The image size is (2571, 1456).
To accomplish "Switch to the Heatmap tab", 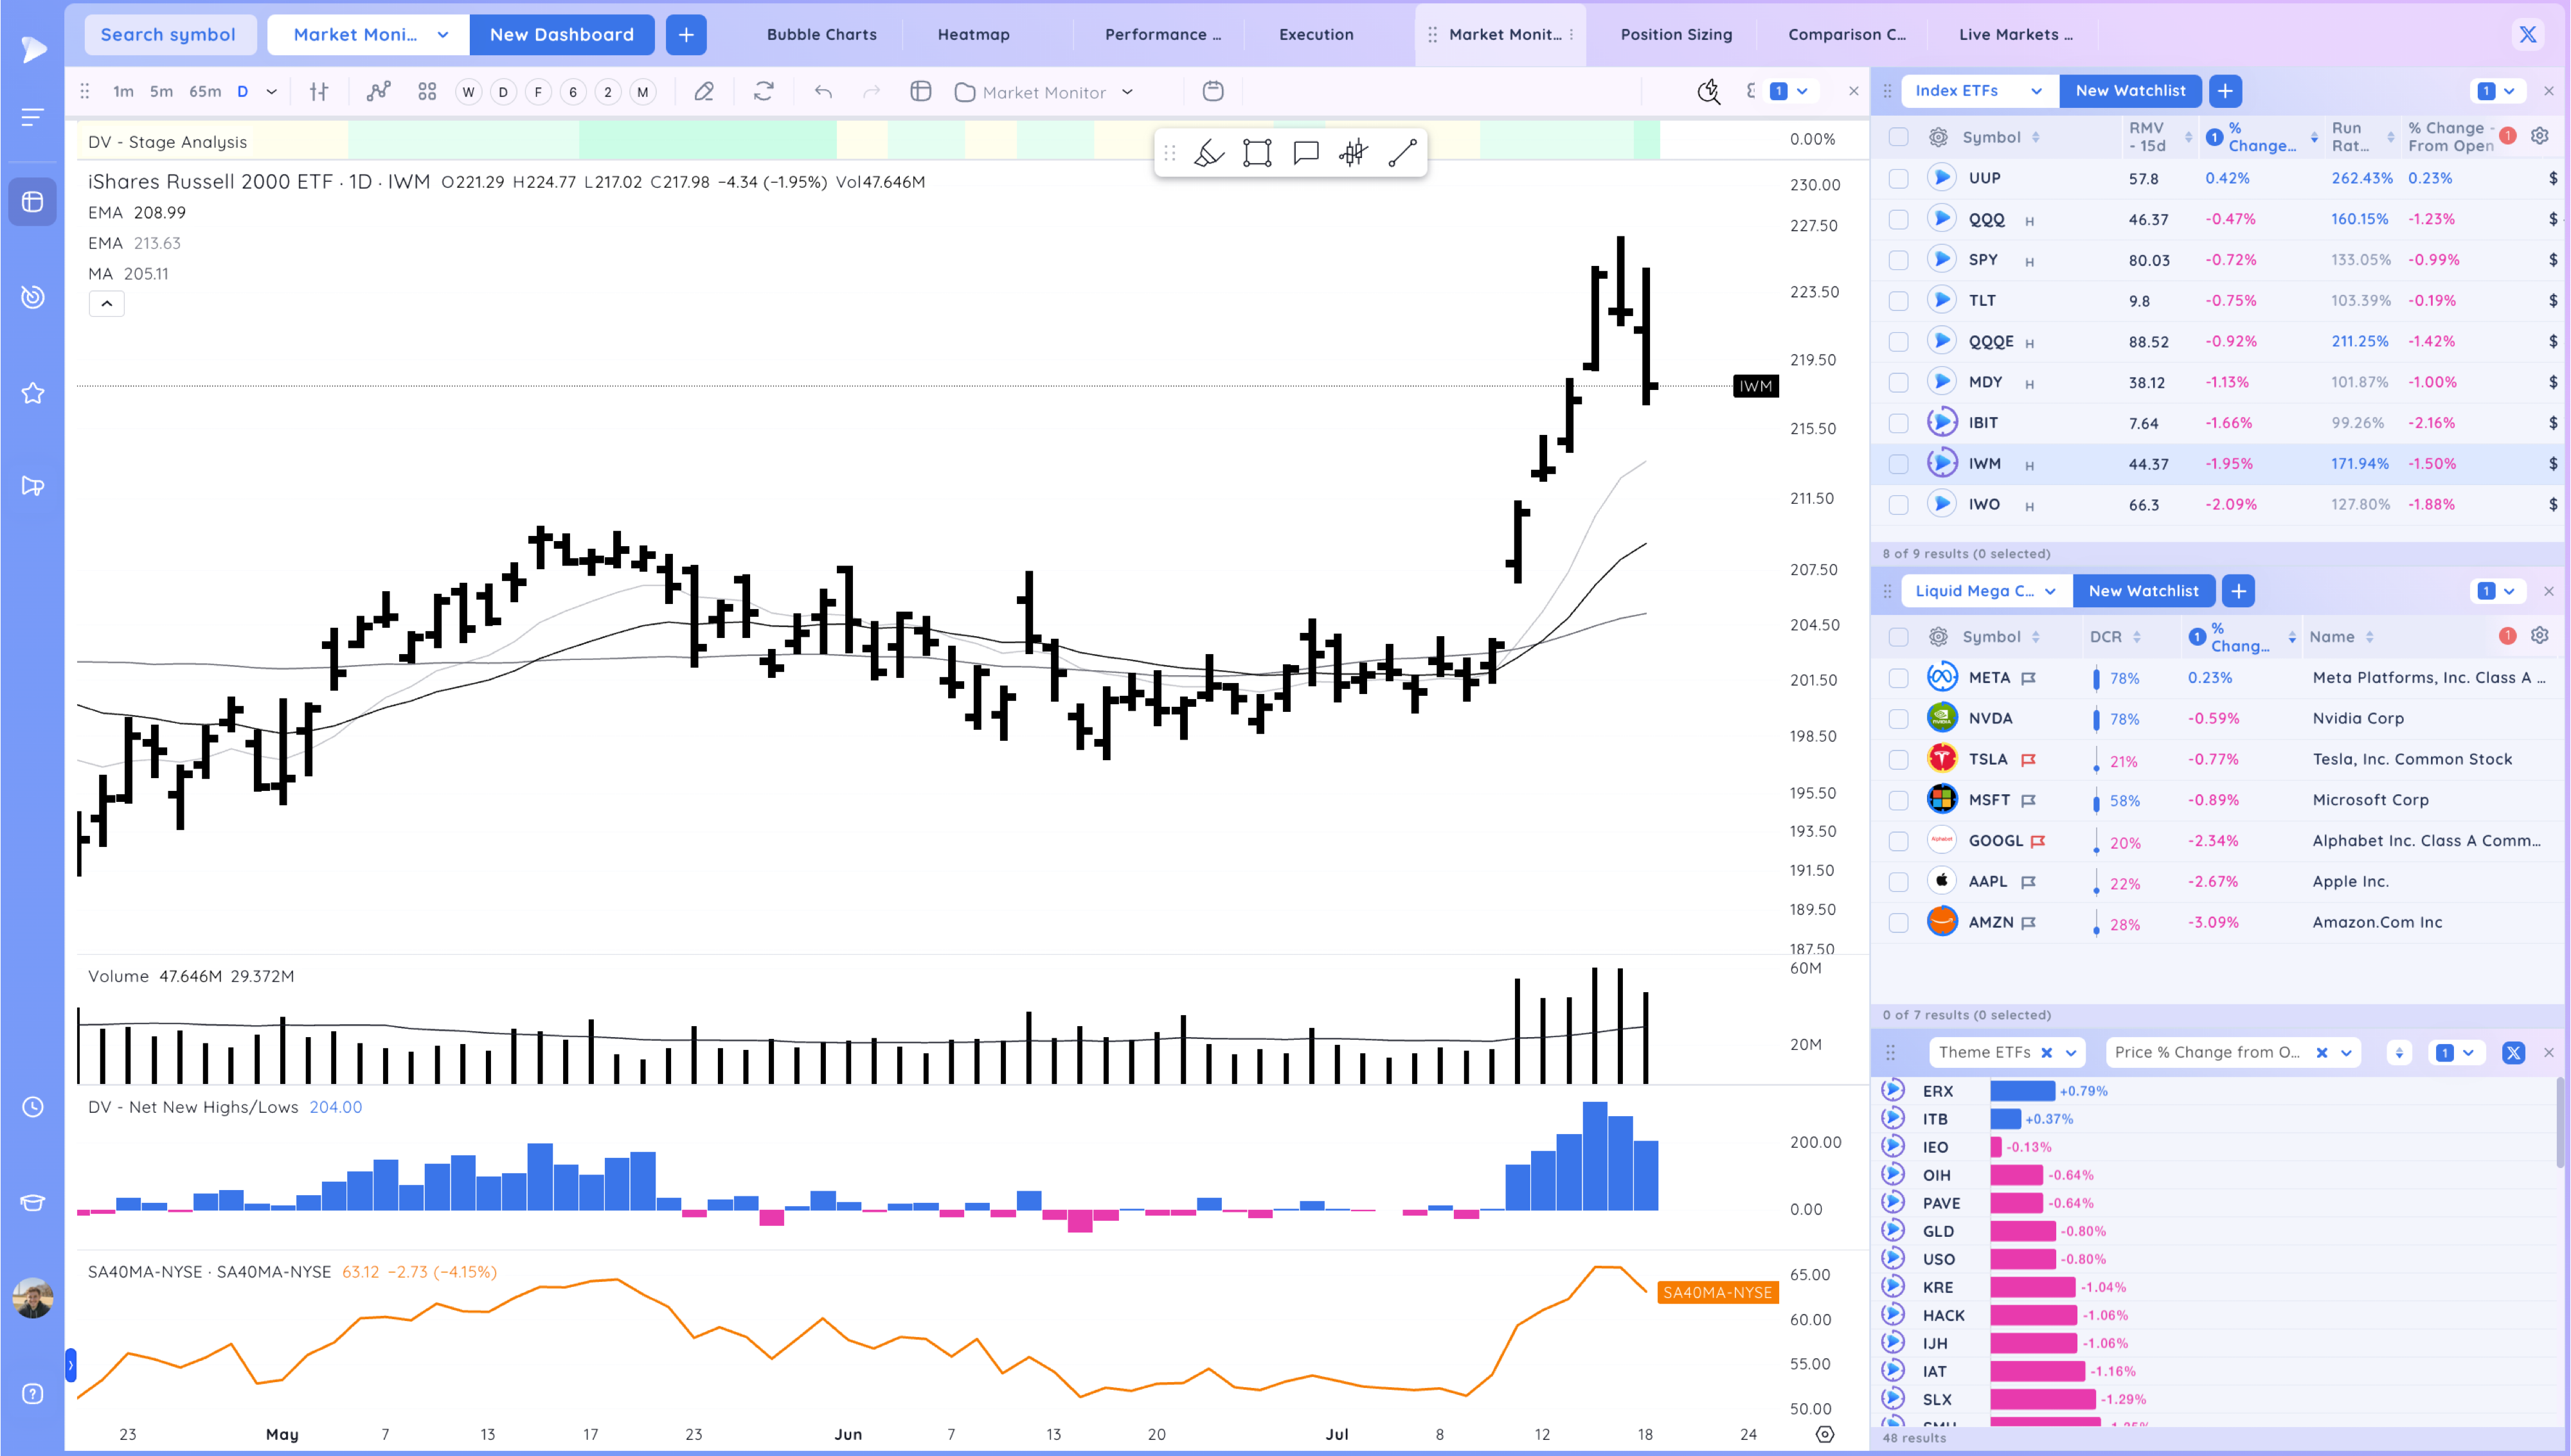I will (973, 34).
